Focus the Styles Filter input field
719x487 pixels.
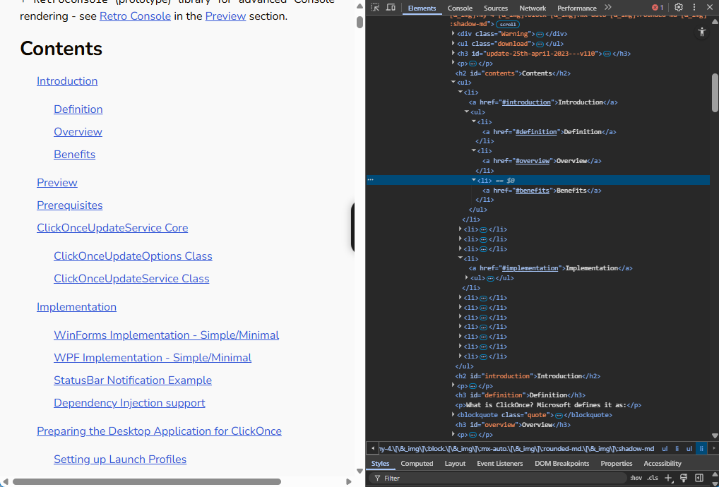[497, 478]
